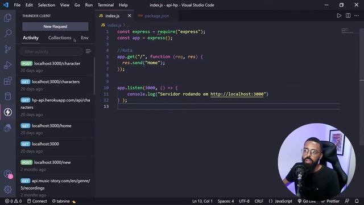Click the editor minimap
The width and height of the screenshot is (364, 205).
(348, 31)
